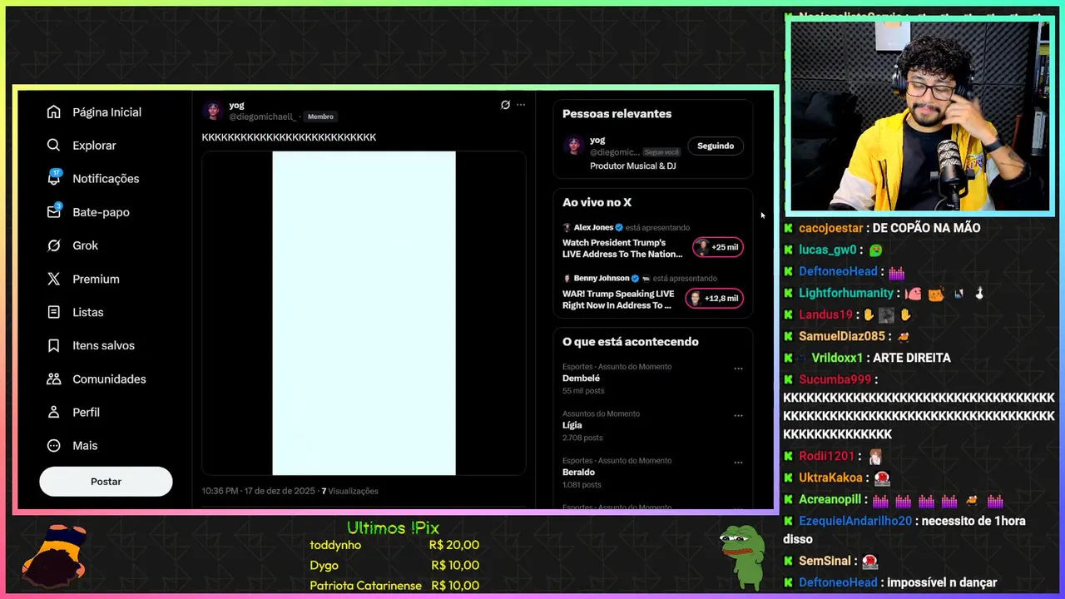
Task: Click chat username SemSinal
Action: pos(826,561)
